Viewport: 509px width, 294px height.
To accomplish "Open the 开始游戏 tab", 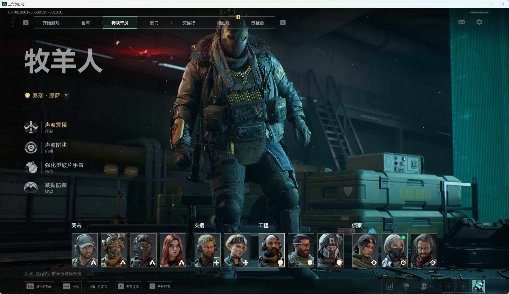I will [x=51, y=23].
